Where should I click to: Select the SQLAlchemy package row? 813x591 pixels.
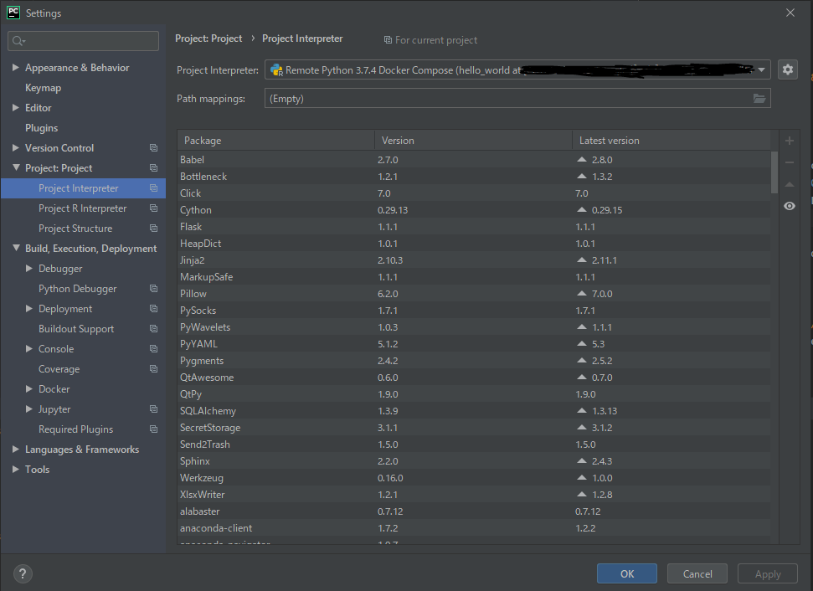pyautogui.click(x=474, y=410)
